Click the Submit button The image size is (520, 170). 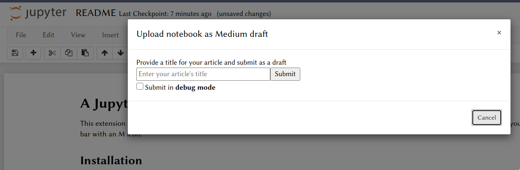point(285,74)
